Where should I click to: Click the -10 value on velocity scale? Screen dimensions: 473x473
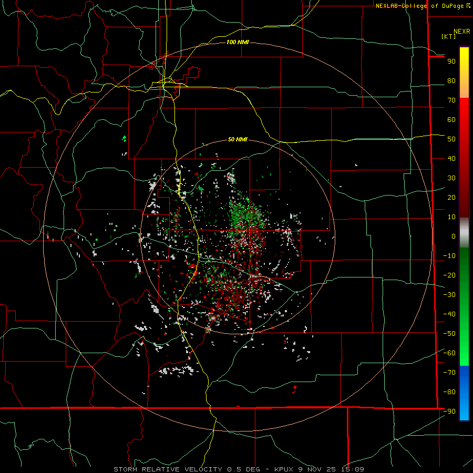pyautogui.click(x=449, y=256)
